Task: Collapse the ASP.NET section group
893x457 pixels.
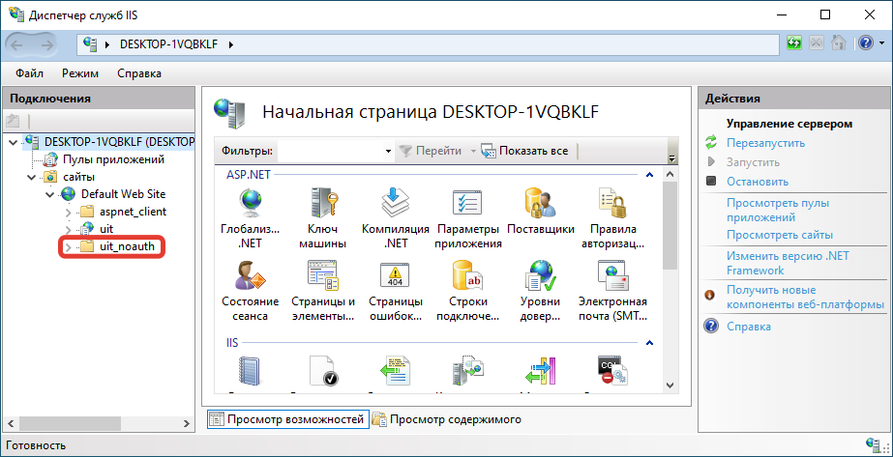Action: (648, 175)
